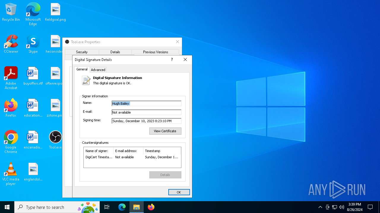Launch the CCleaner desktop shortcut

click(x=11, y=44)
